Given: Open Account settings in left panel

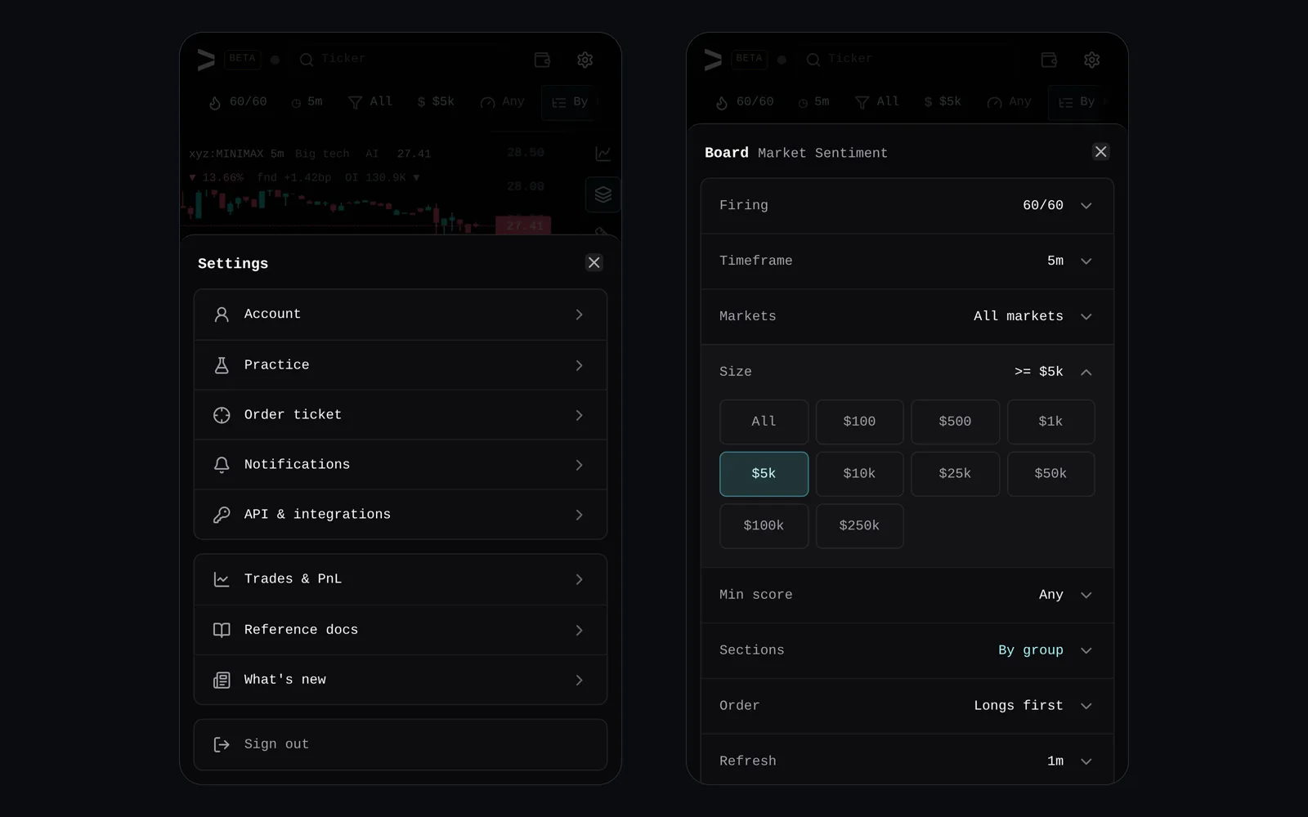Looking at the screenshot, I should point(401,315).
